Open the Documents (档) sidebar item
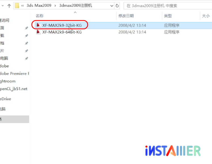The width and height of the screenshot is (212, 164). (2, 43)
